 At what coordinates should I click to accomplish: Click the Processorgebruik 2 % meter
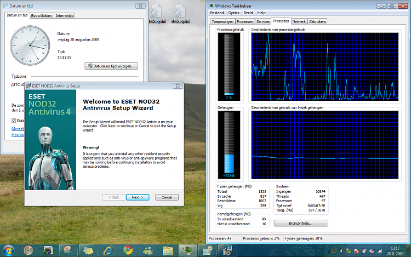pos(229,66)
